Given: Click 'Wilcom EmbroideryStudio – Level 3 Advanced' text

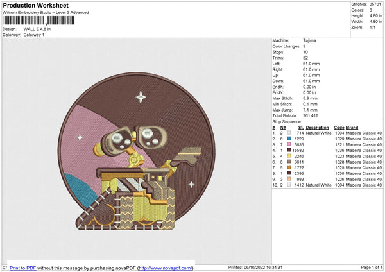Looking at the screenshot, I should tap(46, 13).
